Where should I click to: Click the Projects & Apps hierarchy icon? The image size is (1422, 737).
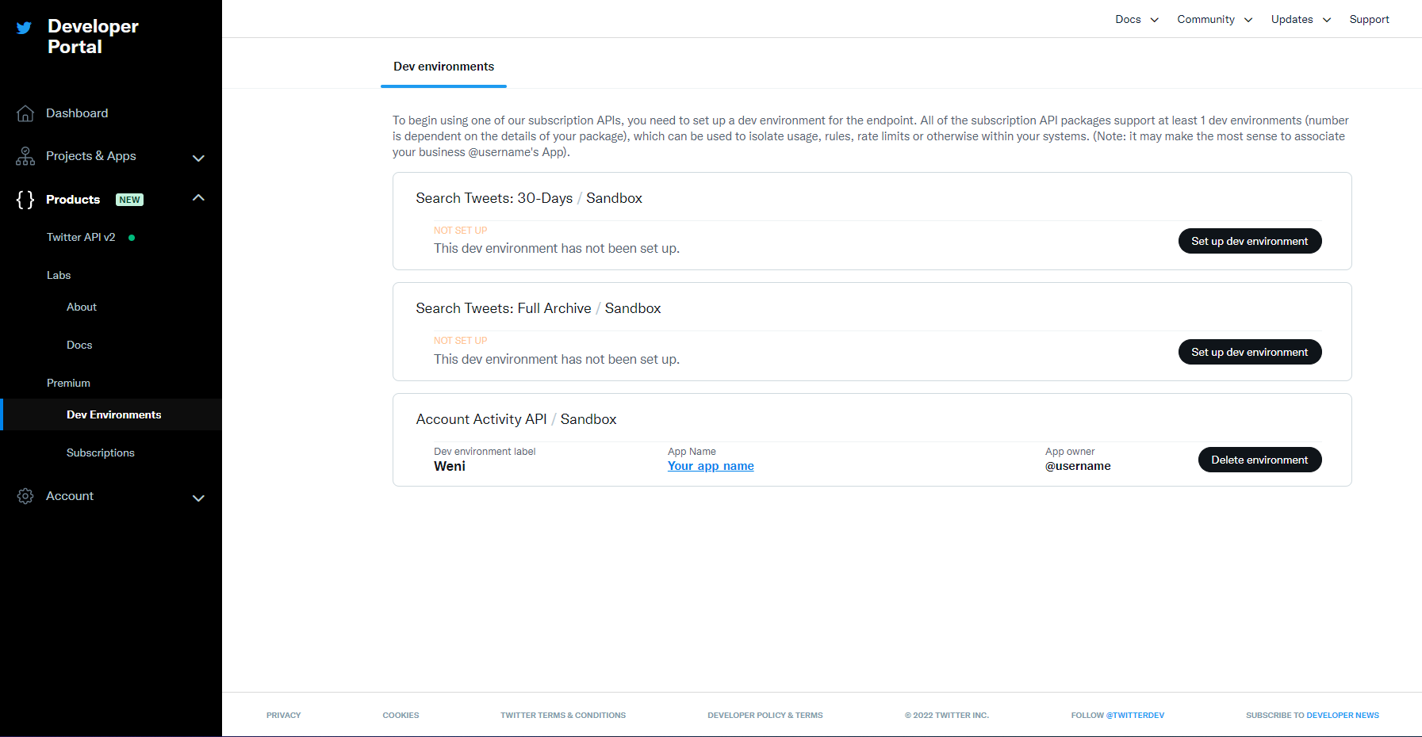pos(25,156)
